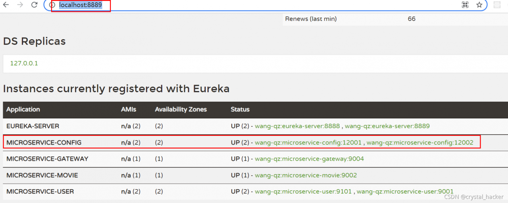
Task: Reload the Eureka page
Action: (35, 5)
